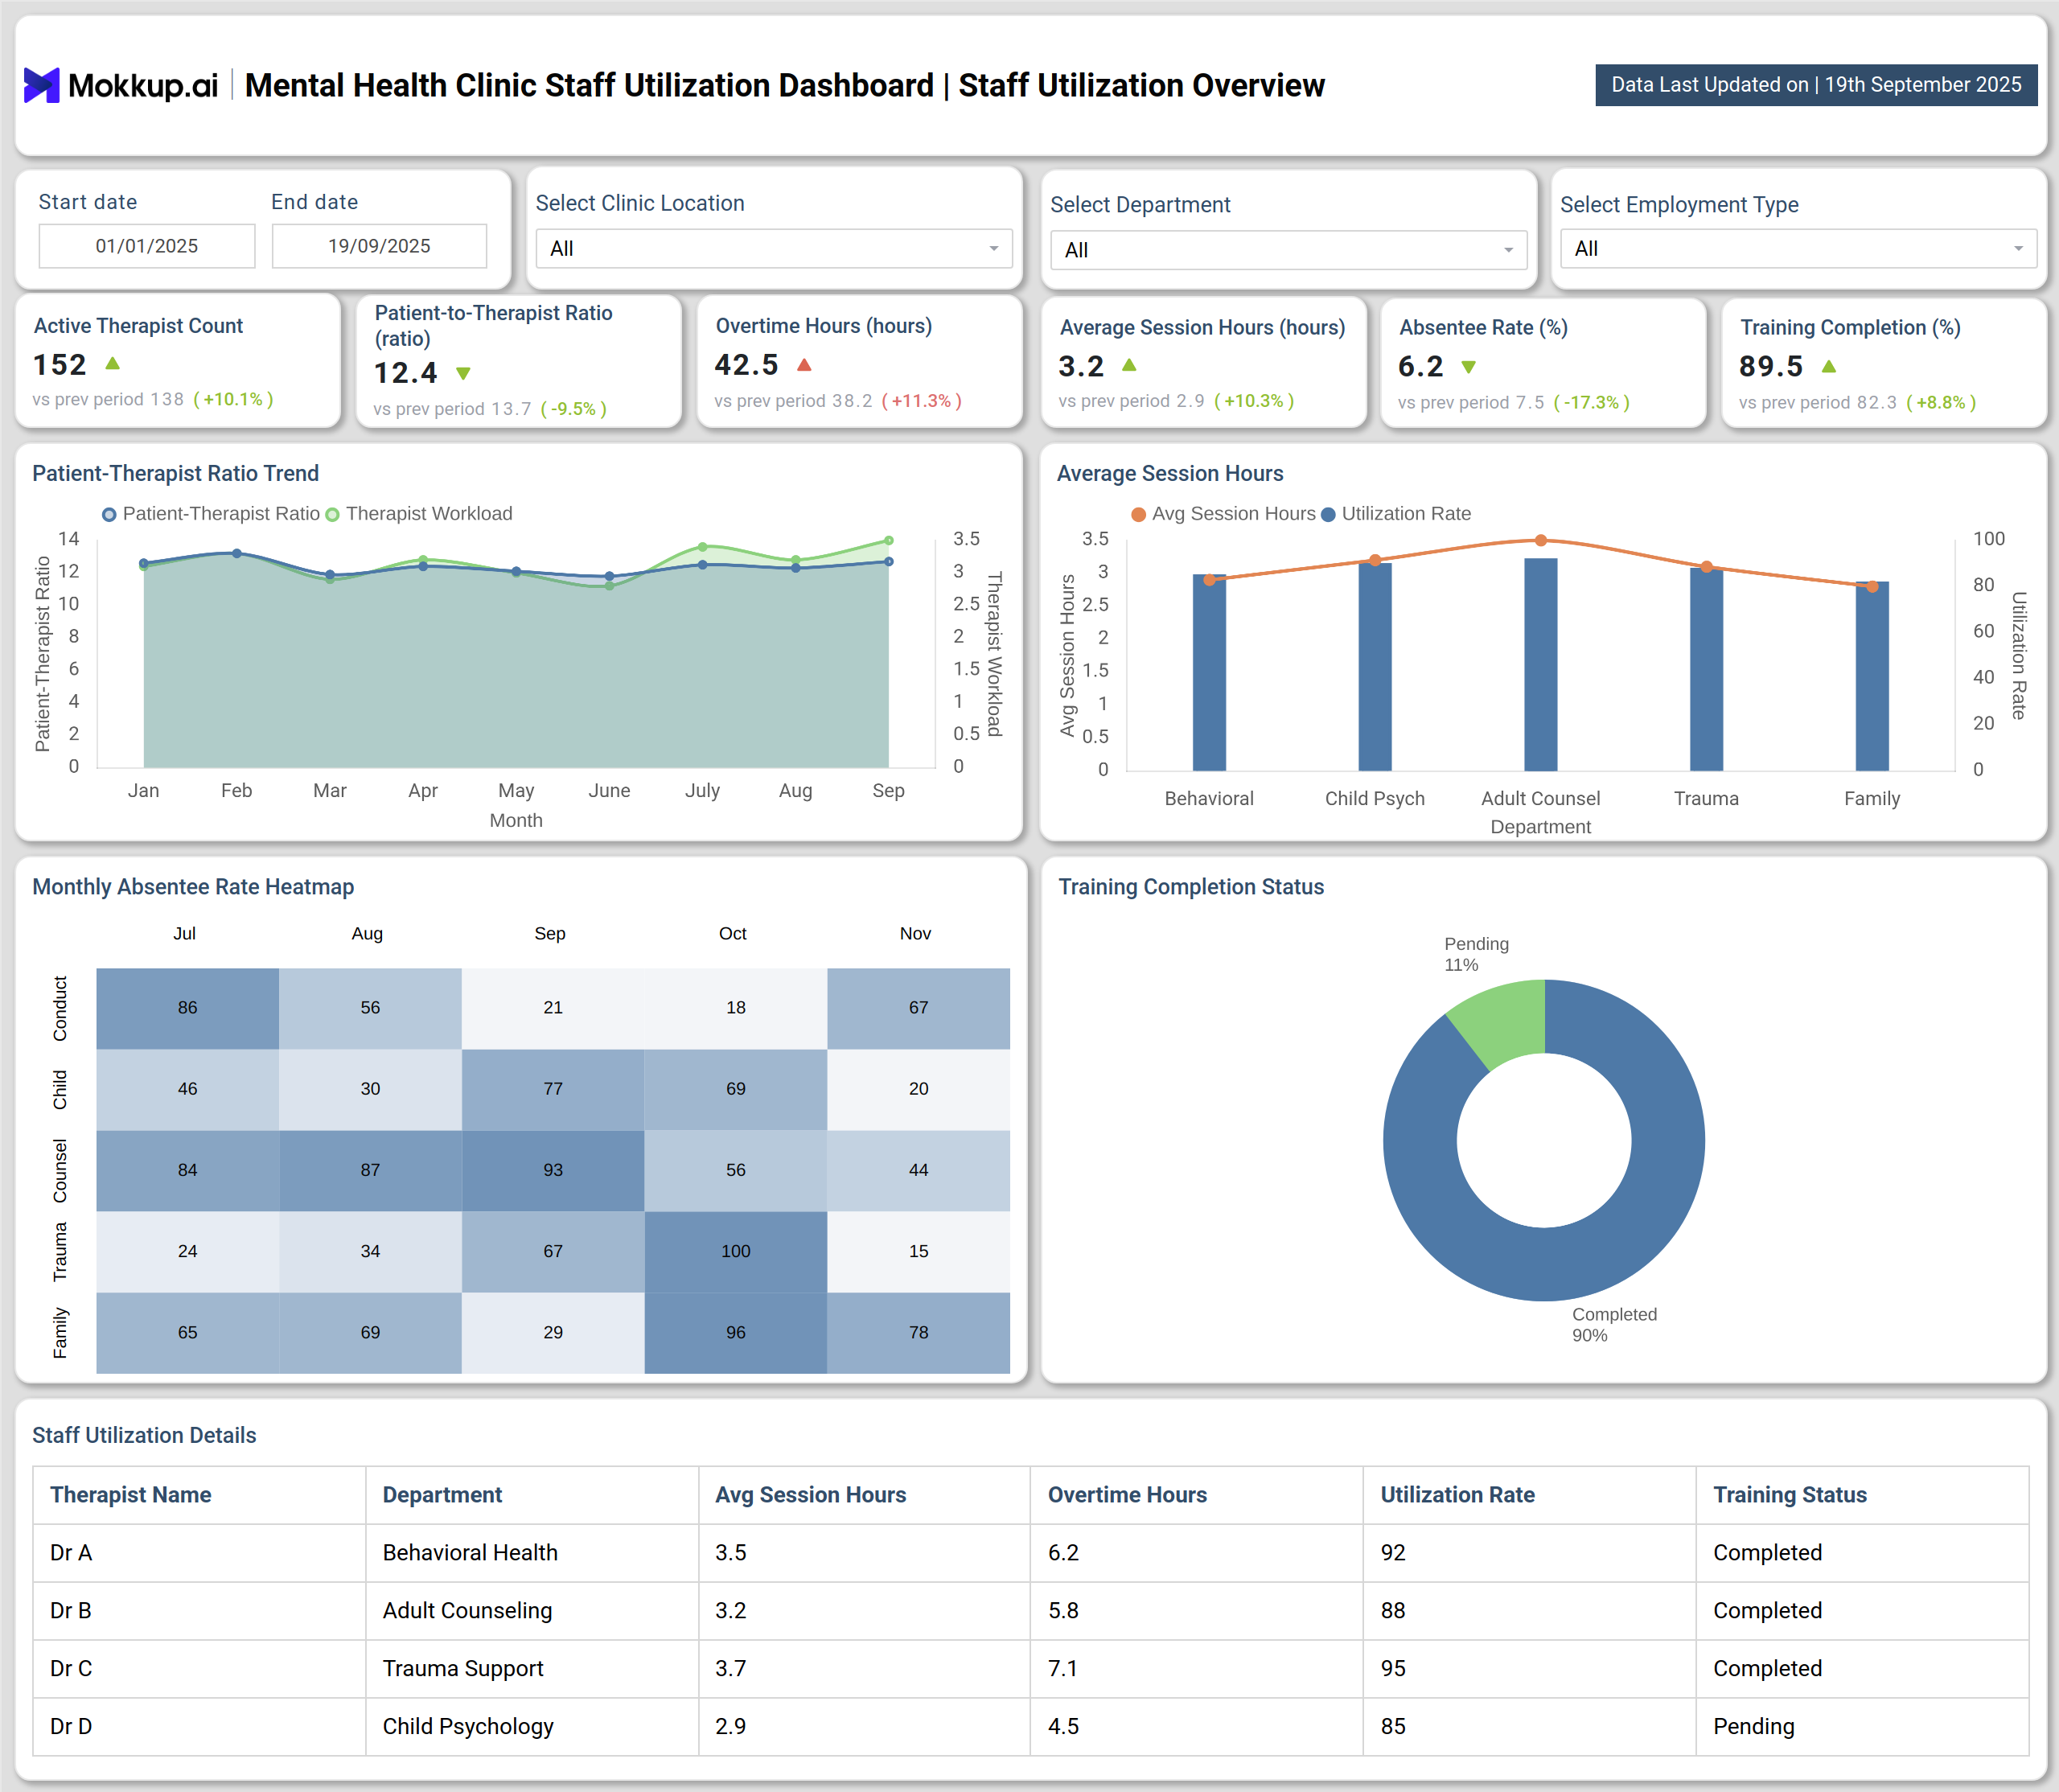This screenshot has width=2059, height=1792.
Task: Select the Behavioral bar in Average Session Hours
Action: (1209, 672)
